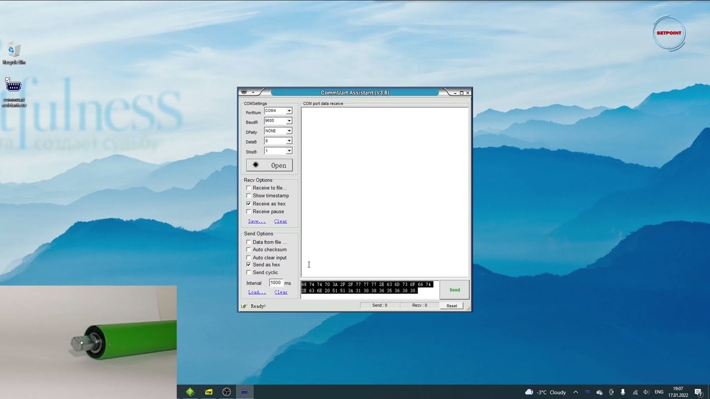Click the Open port button

[x=269, y=165]
